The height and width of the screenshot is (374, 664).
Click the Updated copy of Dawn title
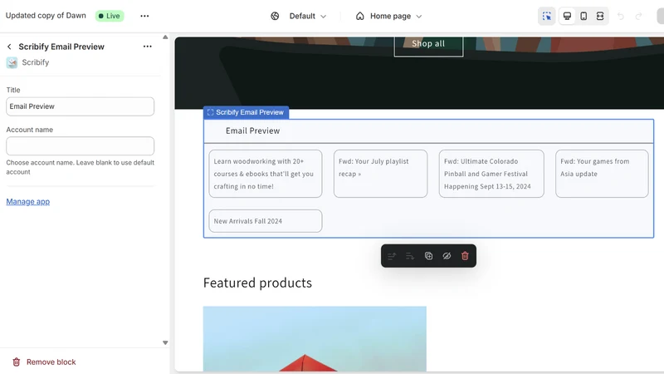[x=46, y=16]
